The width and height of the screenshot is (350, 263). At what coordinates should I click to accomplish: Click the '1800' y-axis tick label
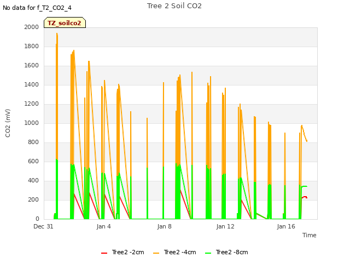click(x=32, y=46)
